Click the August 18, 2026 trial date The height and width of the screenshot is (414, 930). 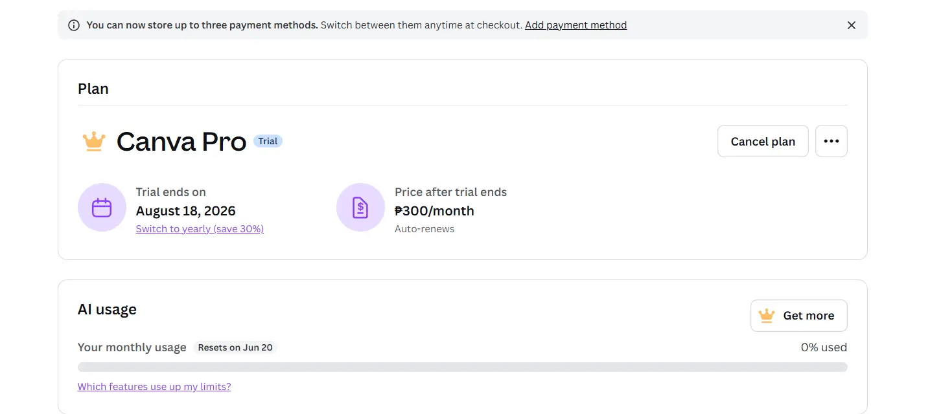[x=185, y=211]
